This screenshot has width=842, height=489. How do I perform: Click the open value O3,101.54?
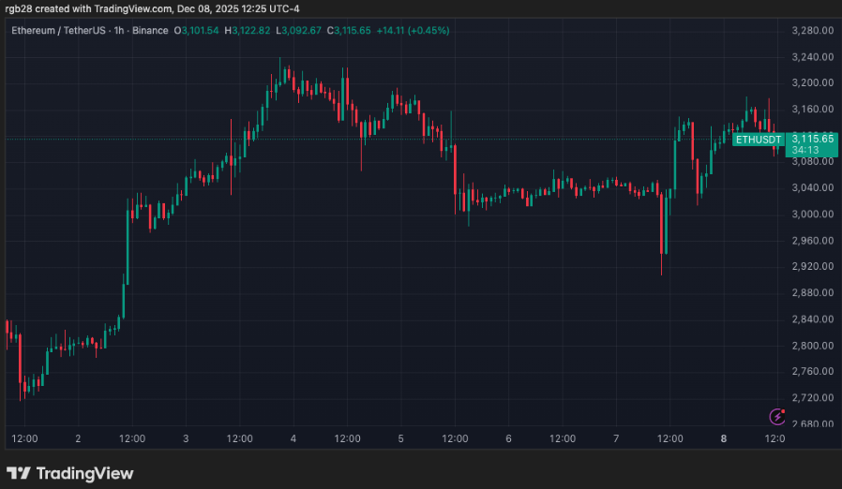click(x=196, y=31)
